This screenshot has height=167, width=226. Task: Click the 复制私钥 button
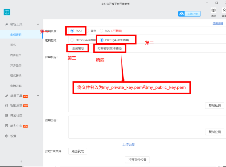[x=215, y=105]
